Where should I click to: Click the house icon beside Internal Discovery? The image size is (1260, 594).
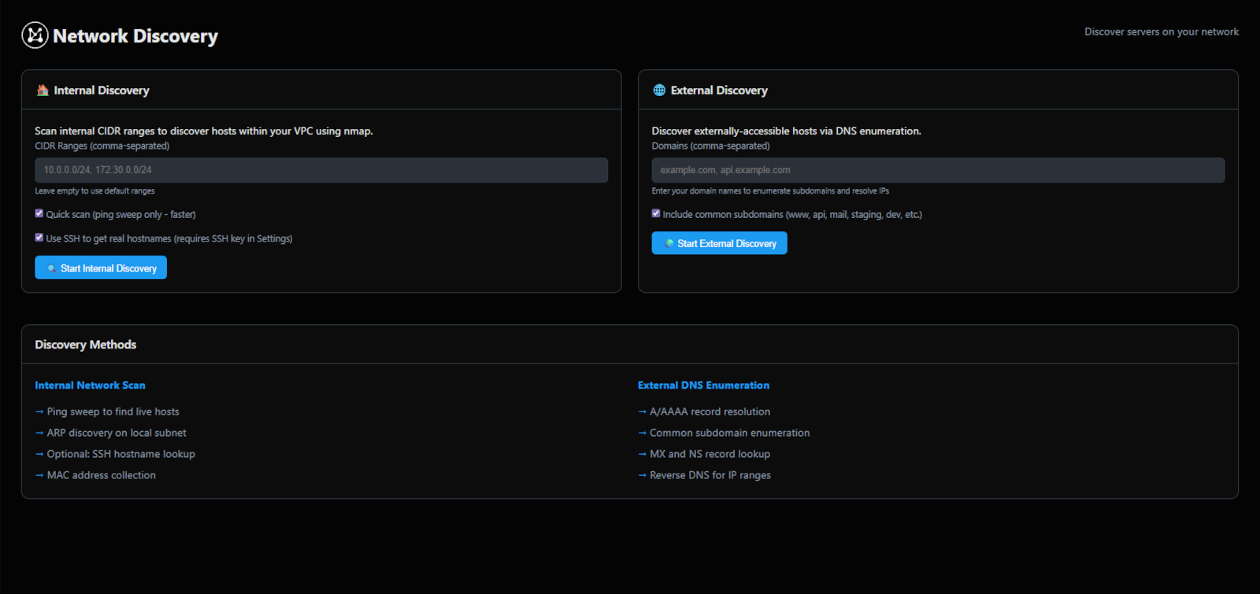coord(43,90)
